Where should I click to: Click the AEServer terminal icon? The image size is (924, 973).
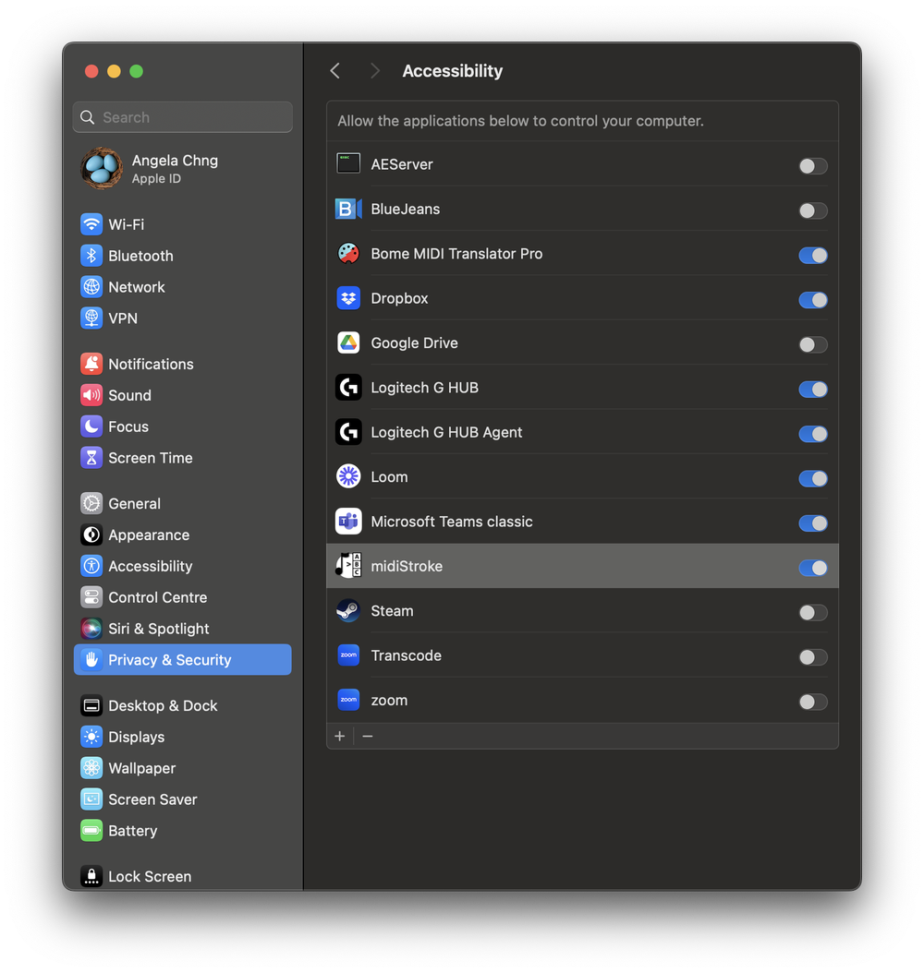[348, 163]
